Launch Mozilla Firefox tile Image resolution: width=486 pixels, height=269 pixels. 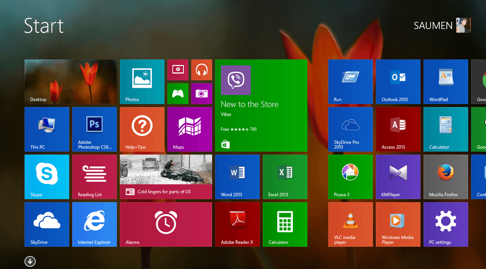pos(446,177)
